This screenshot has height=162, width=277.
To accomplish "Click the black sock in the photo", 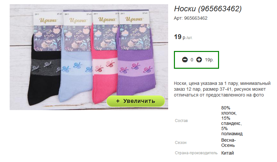I will point(44,76).
